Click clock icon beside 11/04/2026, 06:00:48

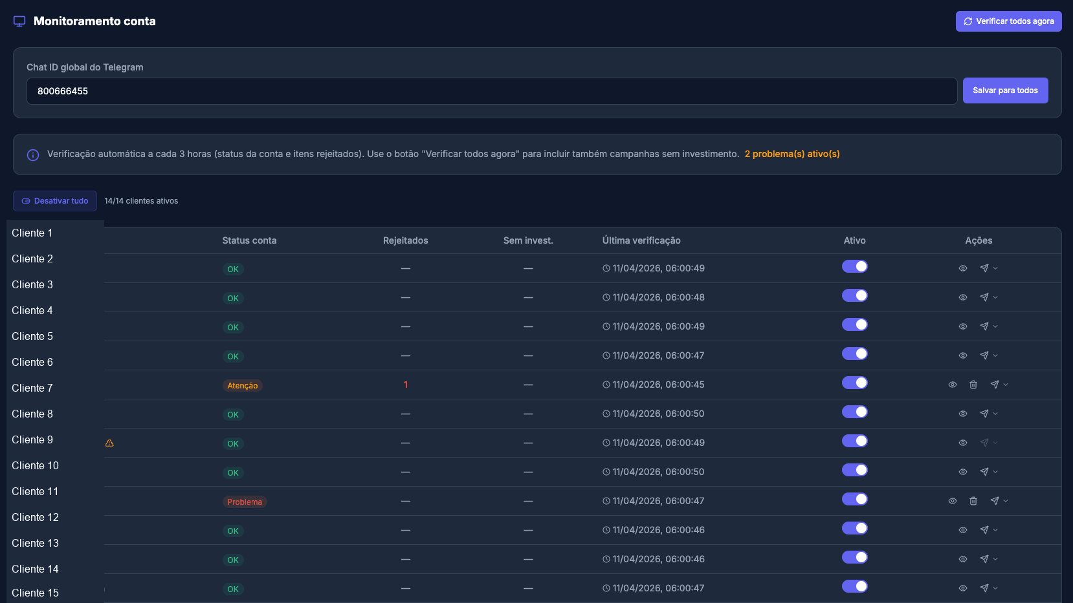point(606,297)
